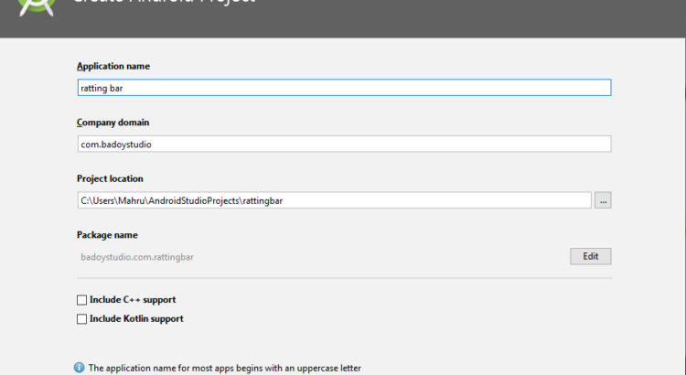The width and height of the screenshot is (686, 375).
Task: Click the "Include Kotlin support" label text
Action: (136, 319)
